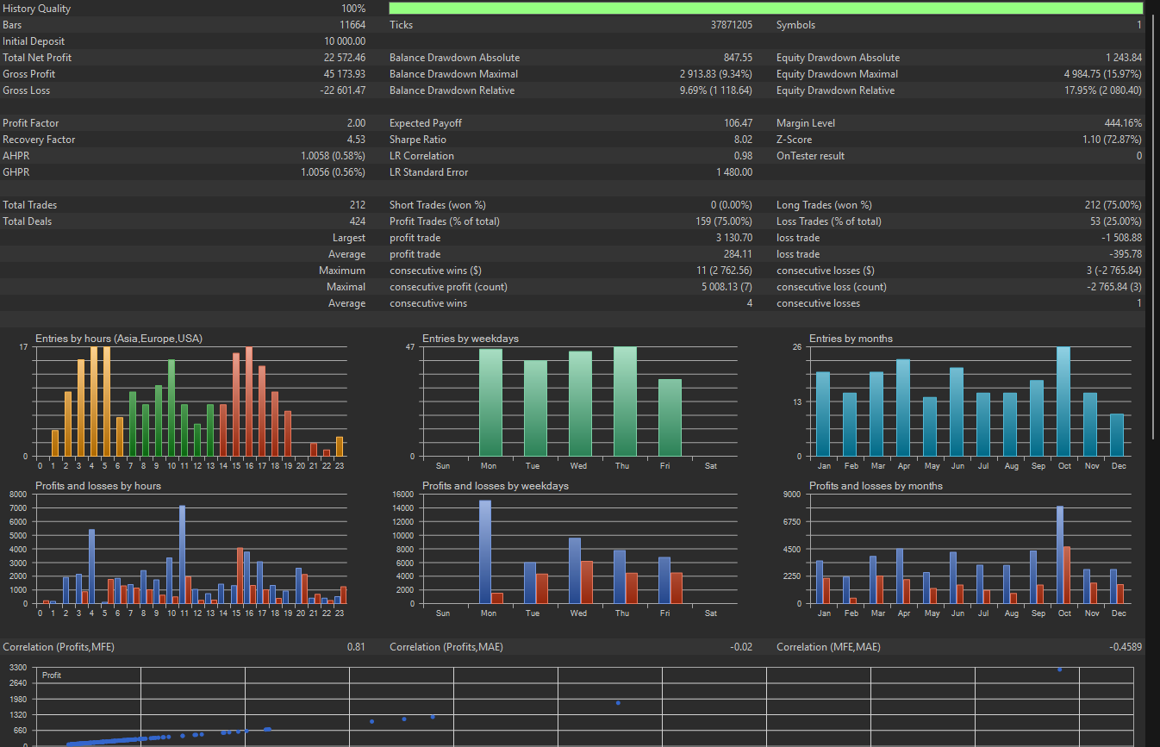Click the October bar in Entries by months

[1063, 402]
